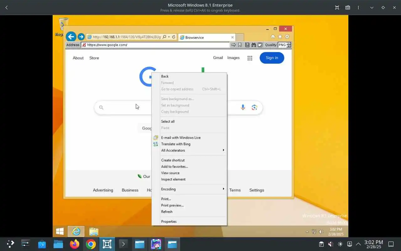This screenshot has width=401, height=251.
Task: Click the Windows tray speaker icon
Action: click(321, 232)
